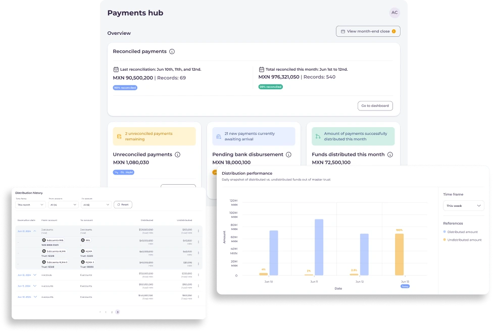Image resolution: width=493 pixels, height=332 pixels.
Task: Collapse the Jun 13, 2024 distribution row
Action: pyautogui.click(x=35, y=231)
